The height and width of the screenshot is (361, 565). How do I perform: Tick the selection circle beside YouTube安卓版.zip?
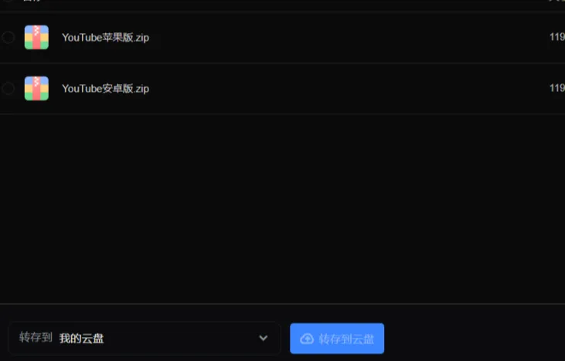pos(8,88)
